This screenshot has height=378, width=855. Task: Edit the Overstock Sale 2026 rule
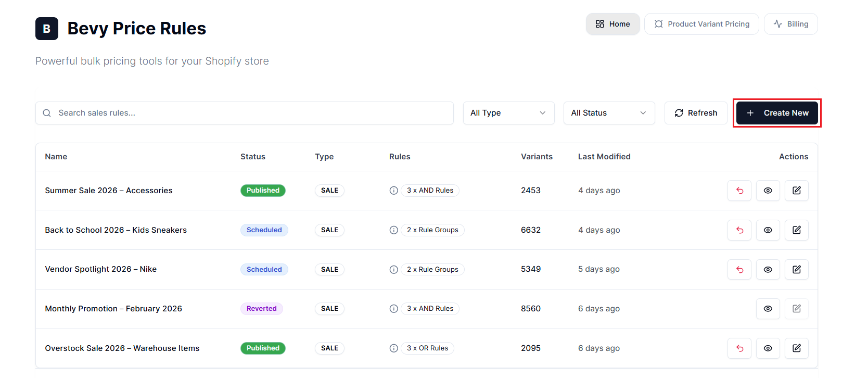[797, 348]
